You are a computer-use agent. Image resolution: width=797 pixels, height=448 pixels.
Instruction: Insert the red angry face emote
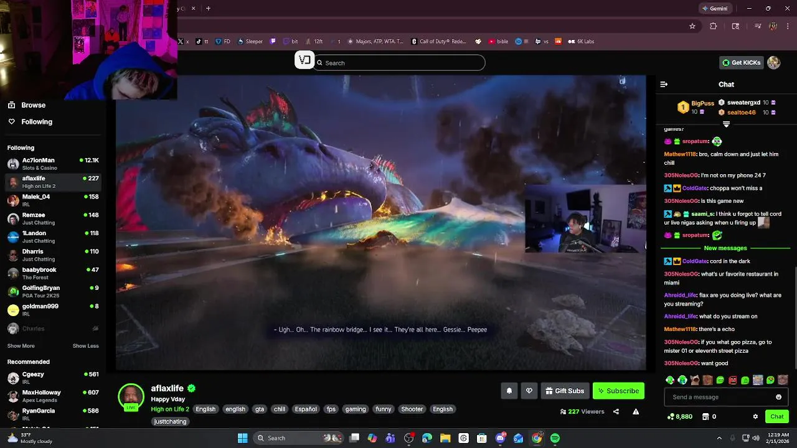(x=733, y=380)
